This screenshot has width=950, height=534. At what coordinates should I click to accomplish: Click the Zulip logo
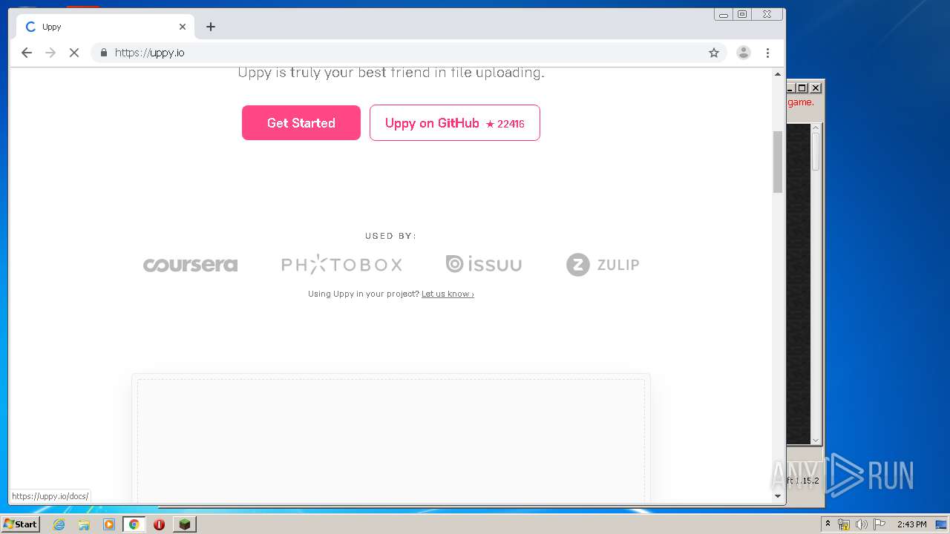pos(603,265)
